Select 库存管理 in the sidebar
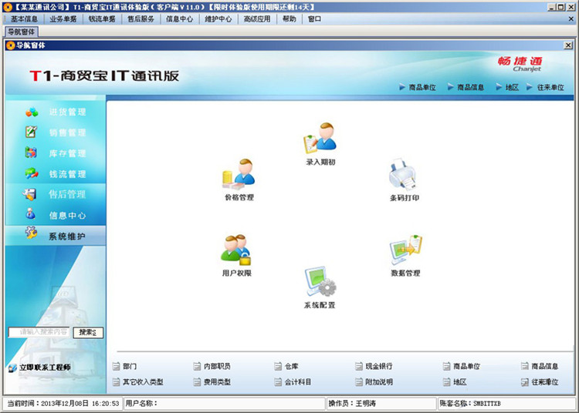The width and height of the screenshot is (579, 413). coord(56,153)
